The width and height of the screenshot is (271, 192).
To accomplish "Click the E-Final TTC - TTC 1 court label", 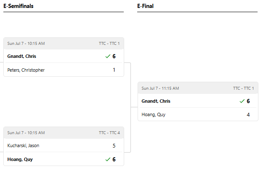I will 243,88.
